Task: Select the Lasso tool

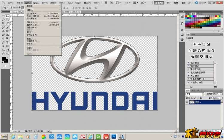Action: [3, 20]
